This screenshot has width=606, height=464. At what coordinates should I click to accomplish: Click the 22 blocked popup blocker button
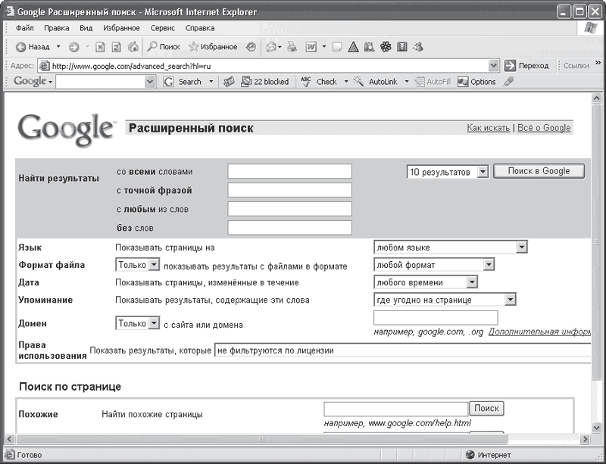pyautogui.click(x=264, y=82)
